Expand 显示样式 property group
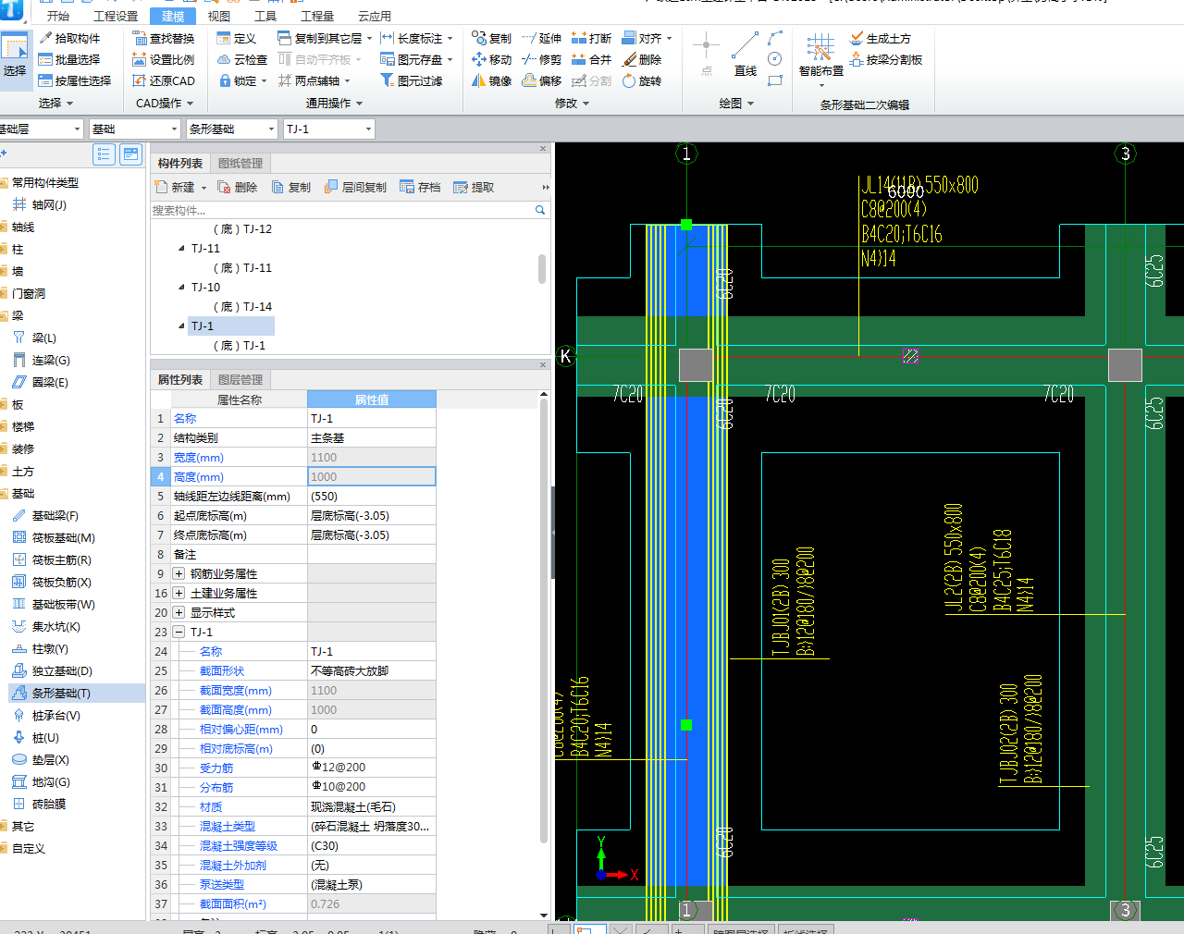 (179, 612)
